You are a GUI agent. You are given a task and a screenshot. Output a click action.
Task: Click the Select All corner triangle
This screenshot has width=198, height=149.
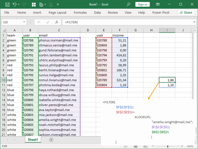(4, 30)
